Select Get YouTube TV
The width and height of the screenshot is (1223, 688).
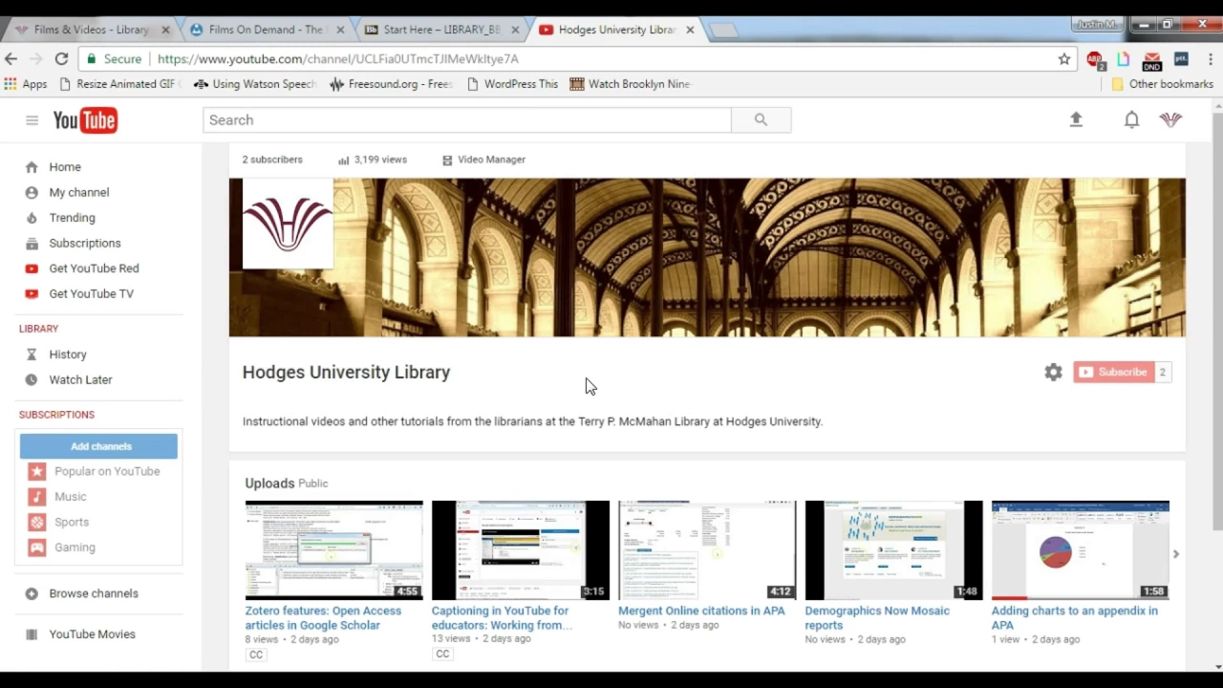point(92,293)
